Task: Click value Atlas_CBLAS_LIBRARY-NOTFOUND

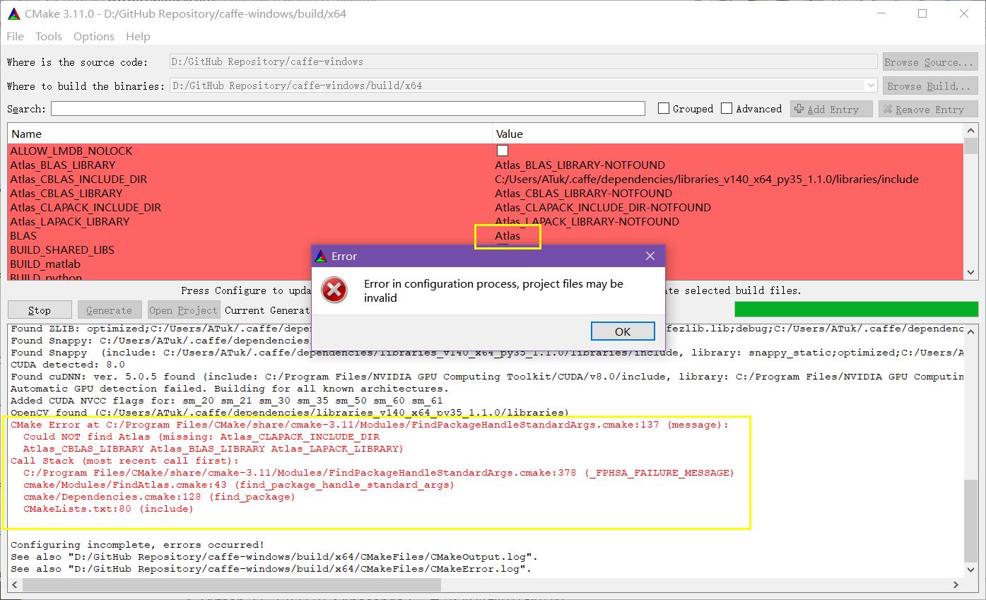Action: tap(583, 193)
